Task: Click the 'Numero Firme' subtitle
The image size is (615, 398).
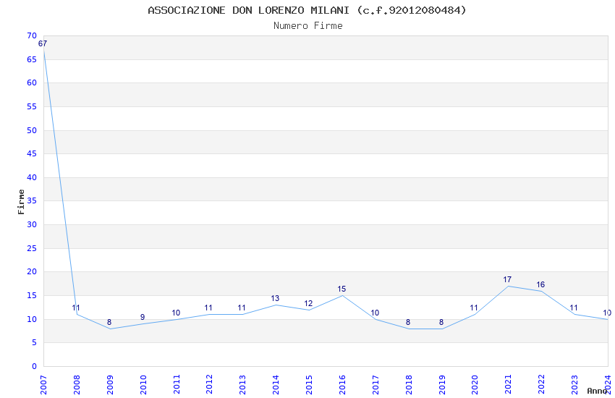Action: tap(307, 26)
